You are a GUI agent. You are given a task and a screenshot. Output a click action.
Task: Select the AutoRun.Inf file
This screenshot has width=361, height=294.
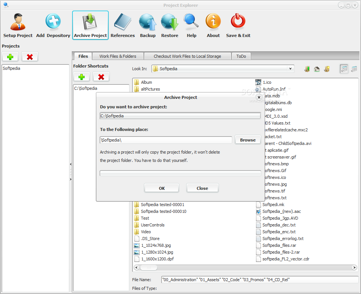tap(270, 89)
